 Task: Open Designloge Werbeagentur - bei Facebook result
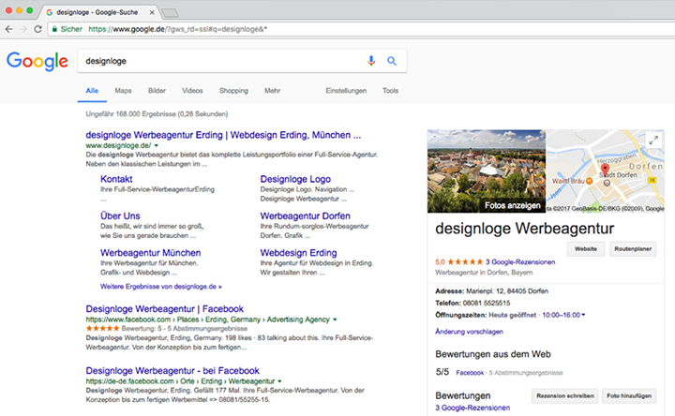[172, 371]
